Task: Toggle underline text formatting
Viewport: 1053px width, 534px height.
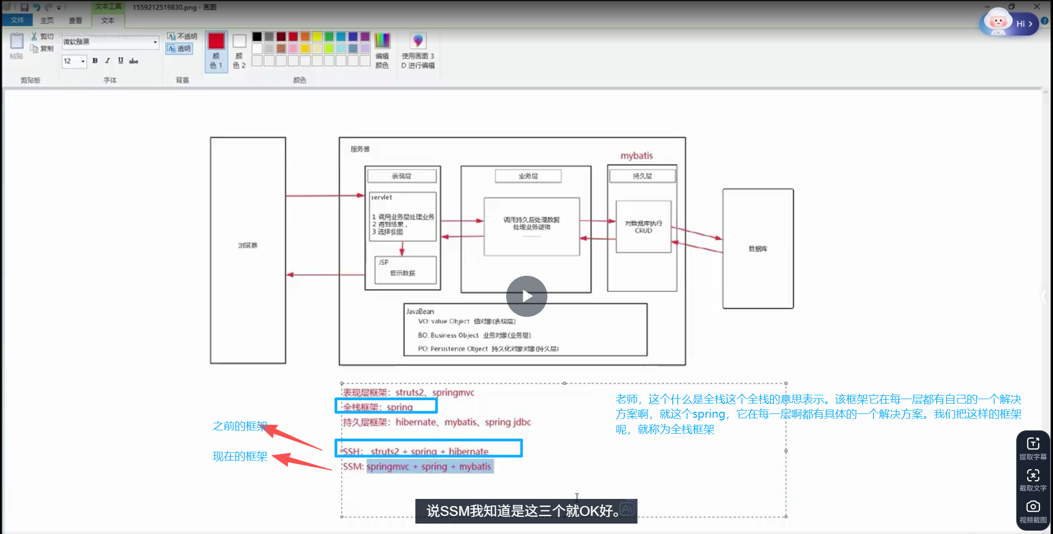Action: tap(121, 61)
